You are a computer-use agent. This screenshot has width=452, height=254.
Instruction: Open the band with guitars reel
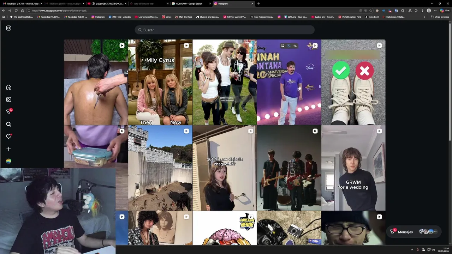click(x=289, y=168)
